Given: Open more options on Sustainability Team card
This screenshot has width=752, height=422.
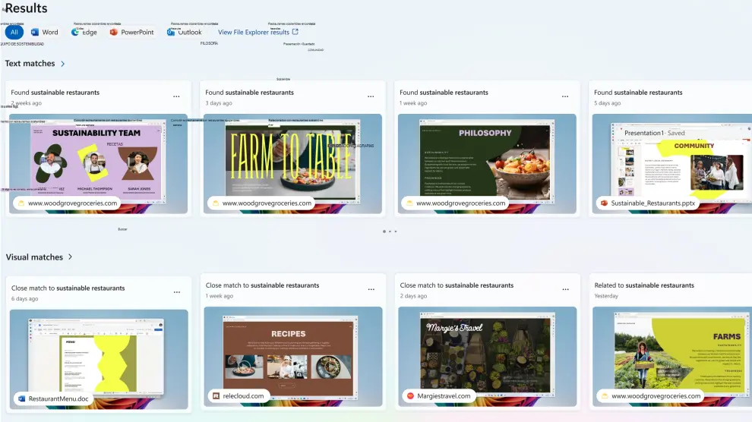Looking at the screenshot, I should click(x=176, y=96).
